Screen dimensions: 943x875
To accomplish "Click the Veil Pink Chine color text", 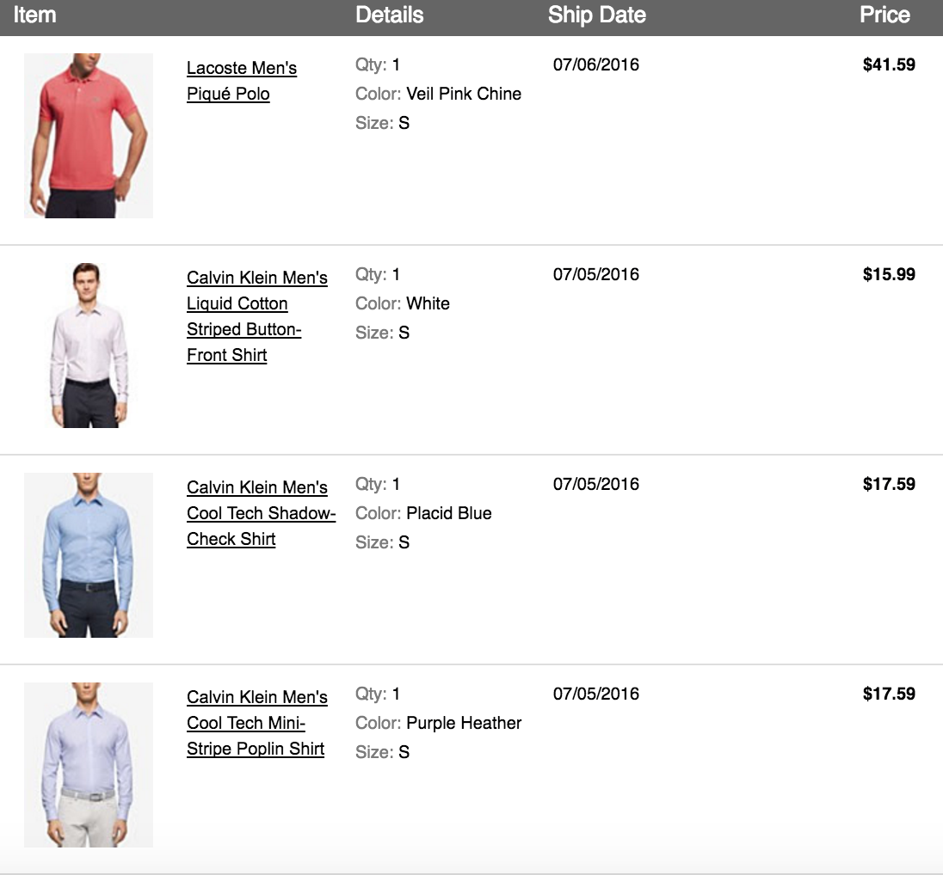I will point(464,94).
